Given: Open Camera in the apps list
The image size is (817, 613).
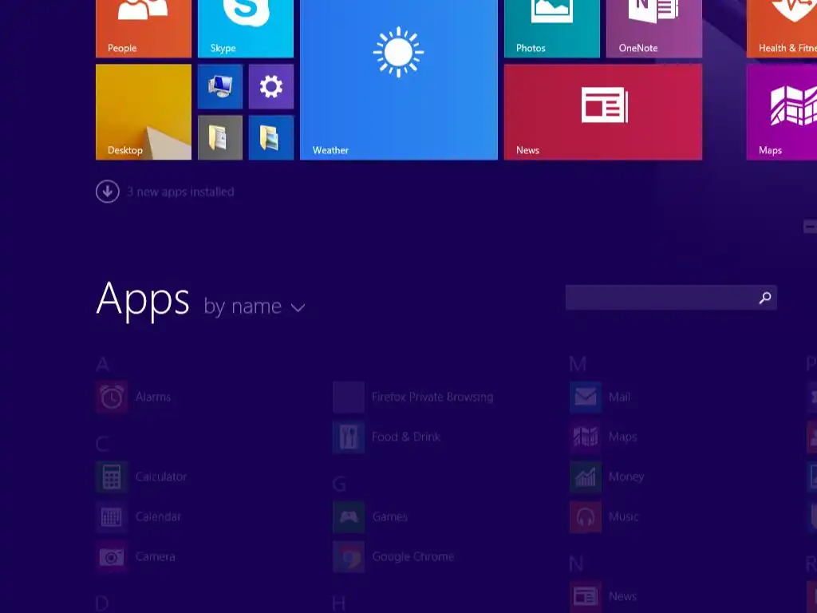Looking at the screenshot, I should (x=136, y=556).
